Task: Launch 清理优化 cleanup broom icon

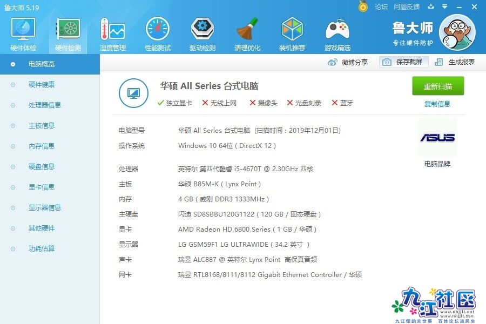Action: 247,33
